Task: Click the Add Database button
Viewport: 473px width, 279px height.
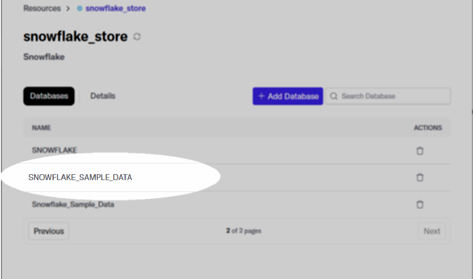Action: click(288, 96)
